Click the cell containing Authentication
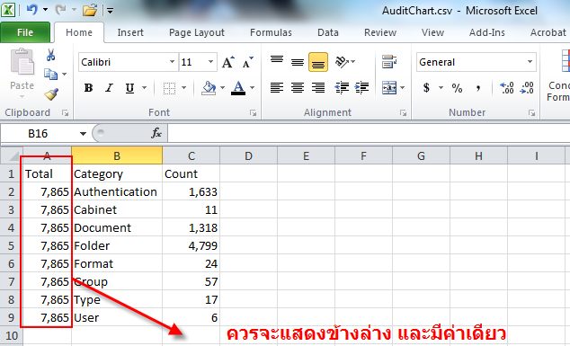The image size is (570, 346). point(117,191)
